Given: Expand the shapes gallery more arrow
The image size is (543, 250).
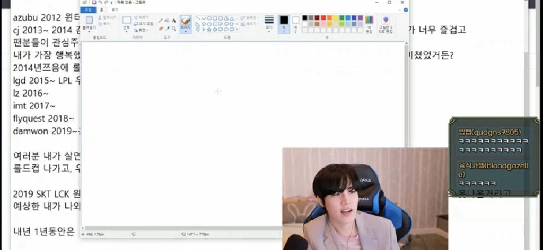Looking at the screenshot, I should pyautogui.click(x=237, y=30).
